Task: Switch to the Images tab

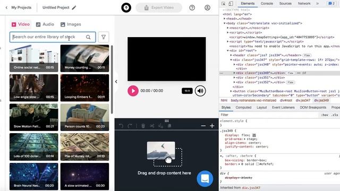Action: click(71, 24)
